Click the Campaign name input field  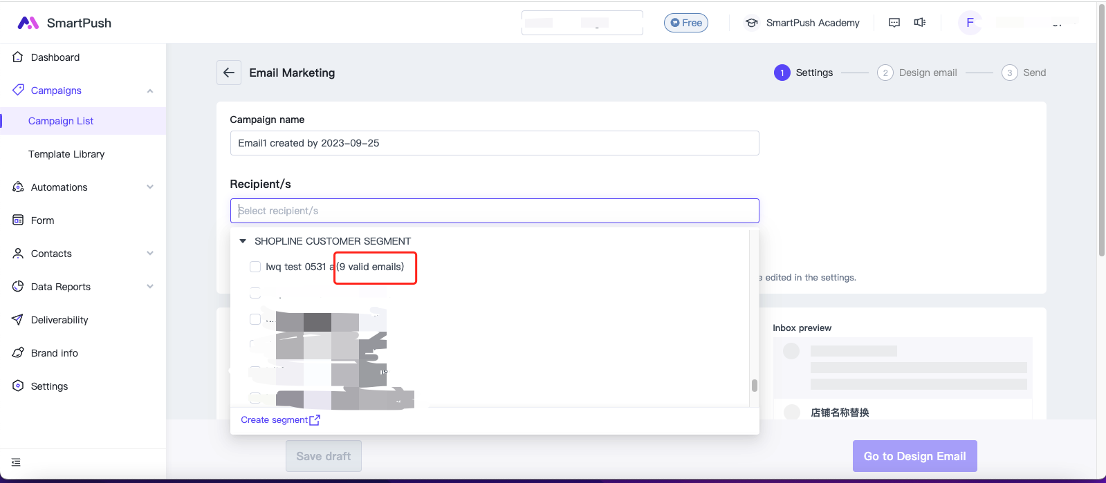(x=494, y=143)
